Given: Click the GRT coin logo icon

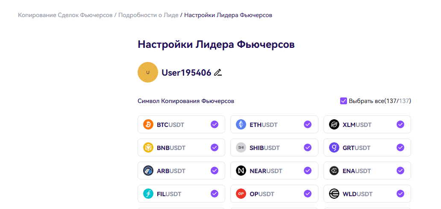Looking at the screenshot, I should [x=334, y=147].
